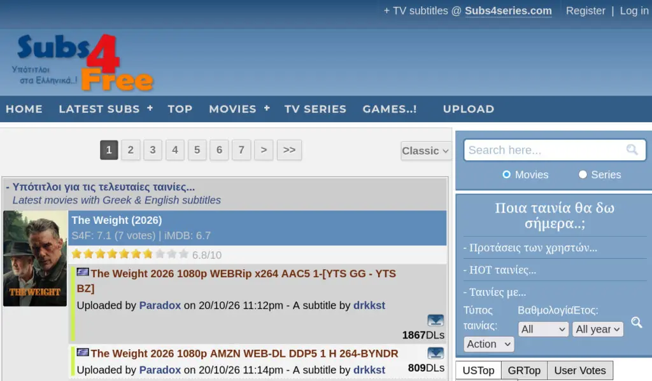Open TV SERIES menu item
The image size is (652, 381).
tap(315, 109)
